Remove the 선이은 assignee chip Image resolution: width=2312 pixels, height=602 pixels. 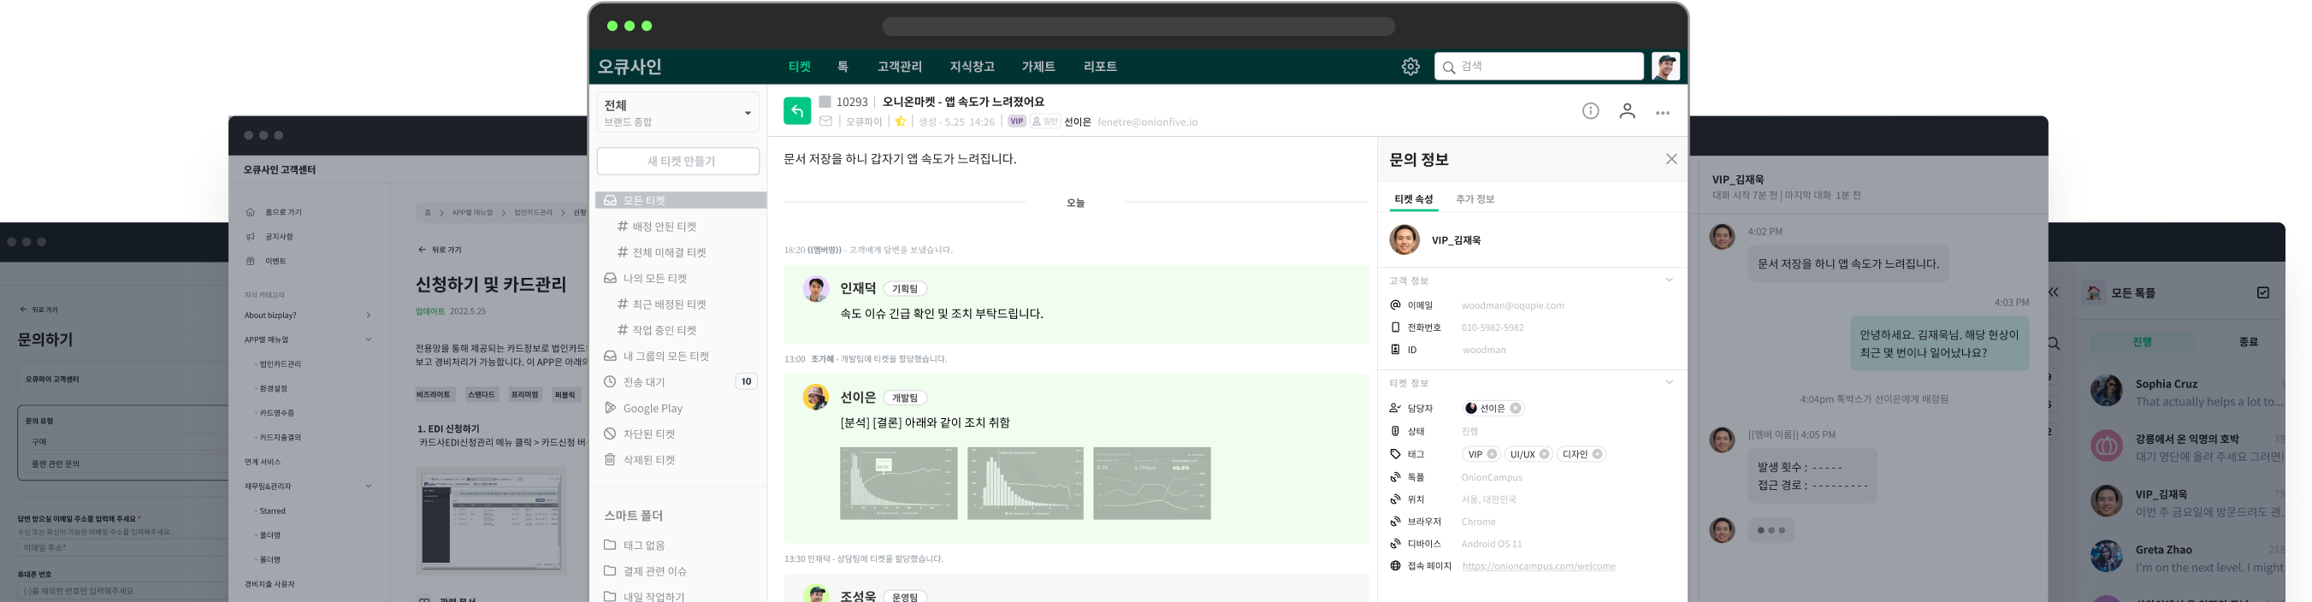click(1515, 408)
